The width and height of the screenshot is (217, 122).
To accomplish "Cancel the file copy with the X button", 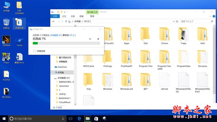I will pyautogui.click(x=98, y=39).
